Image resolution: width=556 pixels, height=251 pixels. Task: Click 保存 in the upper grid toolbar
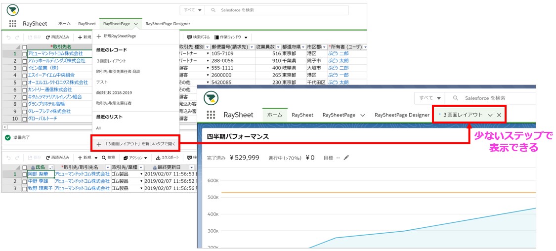[35, 37]
